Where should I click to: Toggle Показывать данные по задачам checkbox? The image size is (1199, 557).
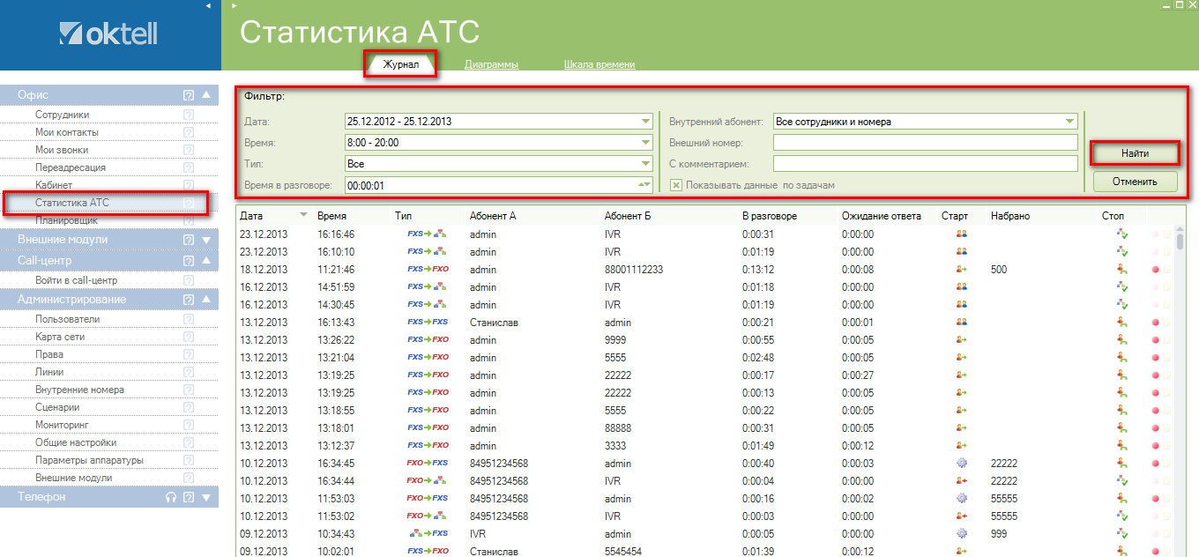pyautogui.click(x=677, y=185)
